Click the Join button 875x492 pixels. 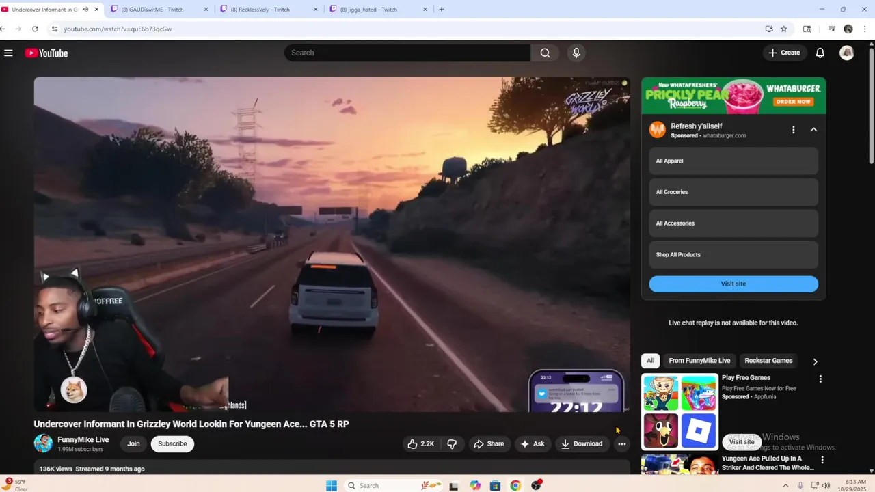(133, 443)
